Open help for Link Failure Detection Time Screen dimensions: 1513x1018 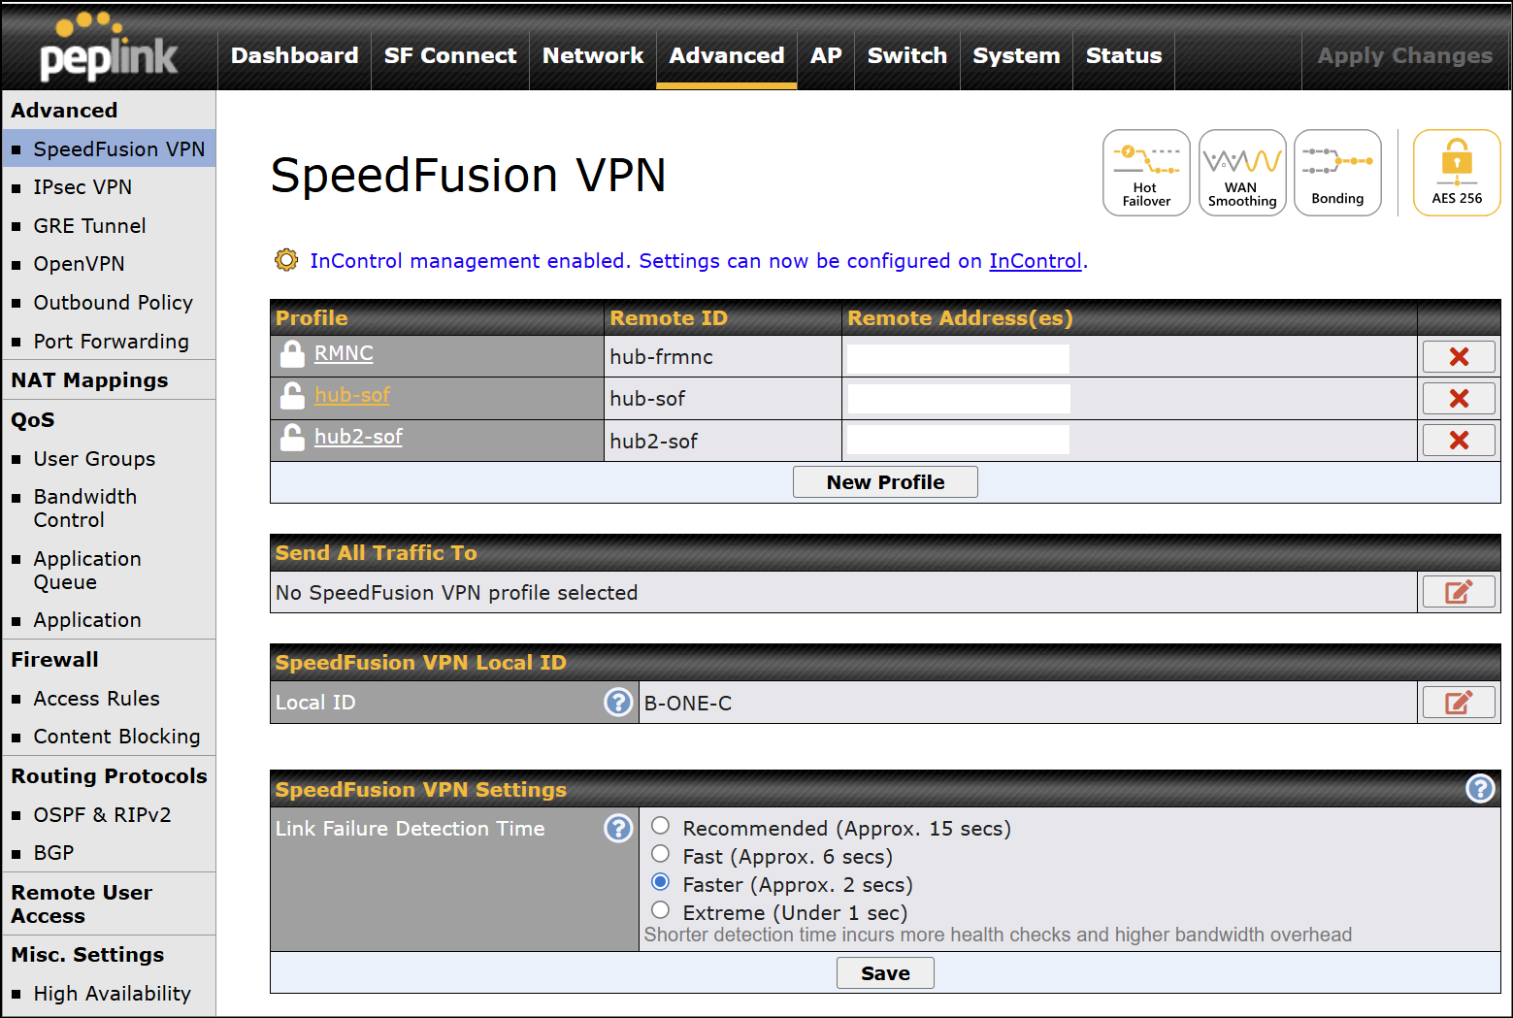tap(618, 828)
